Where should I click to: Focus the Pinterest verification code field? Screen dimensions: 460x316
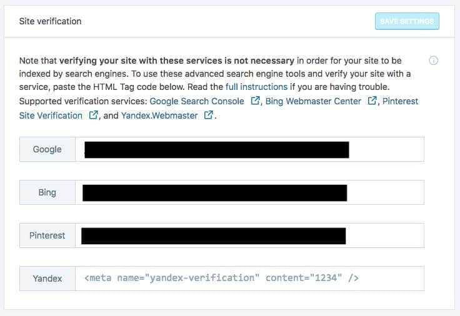click(x=249, y=235)
